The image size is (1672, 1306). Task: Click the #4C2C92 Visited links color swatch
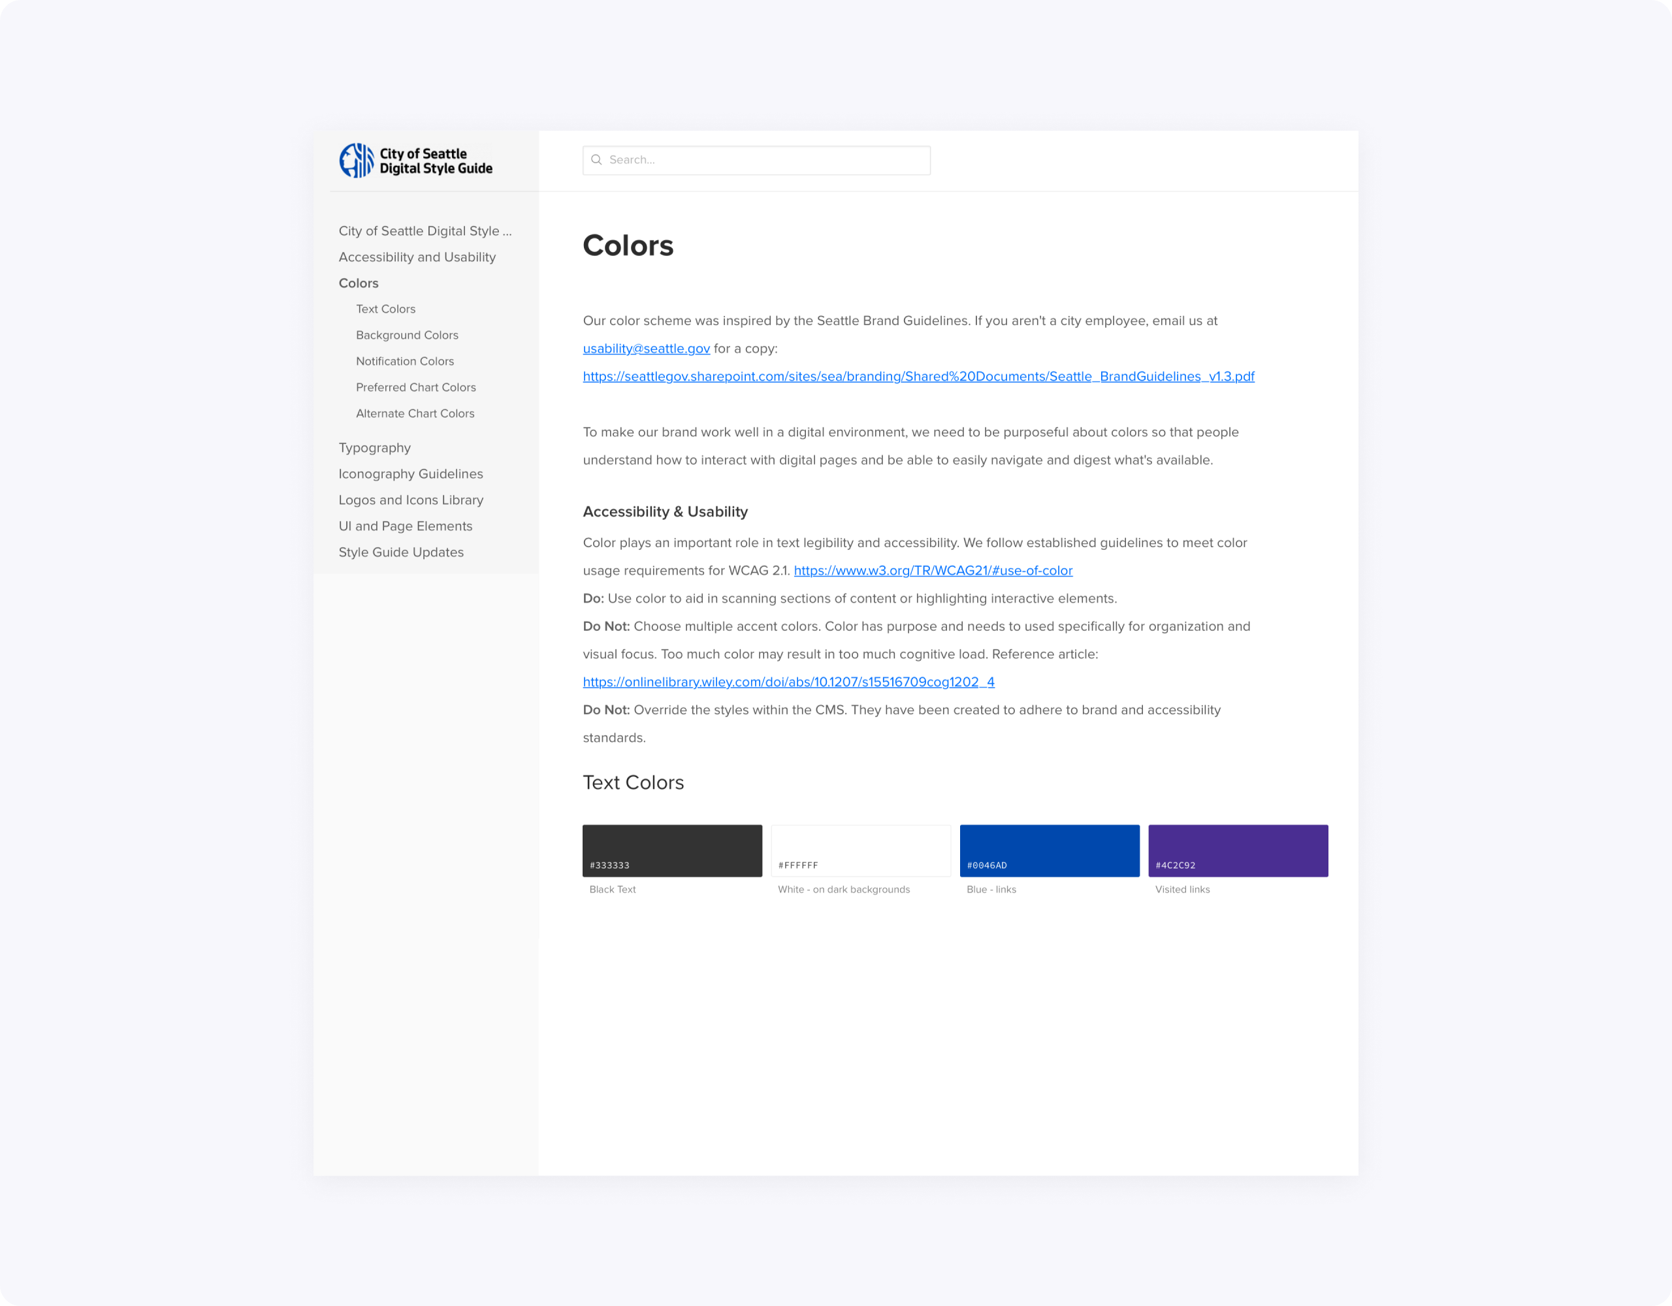pyautogui.click(x=1238, y=850)
